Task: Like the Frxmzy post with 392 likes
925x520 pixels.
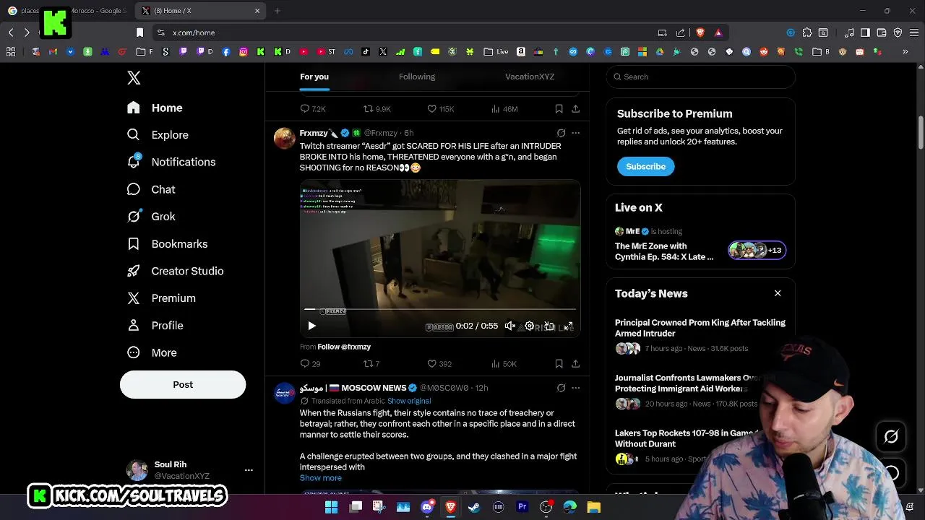Action: [439, 364]
